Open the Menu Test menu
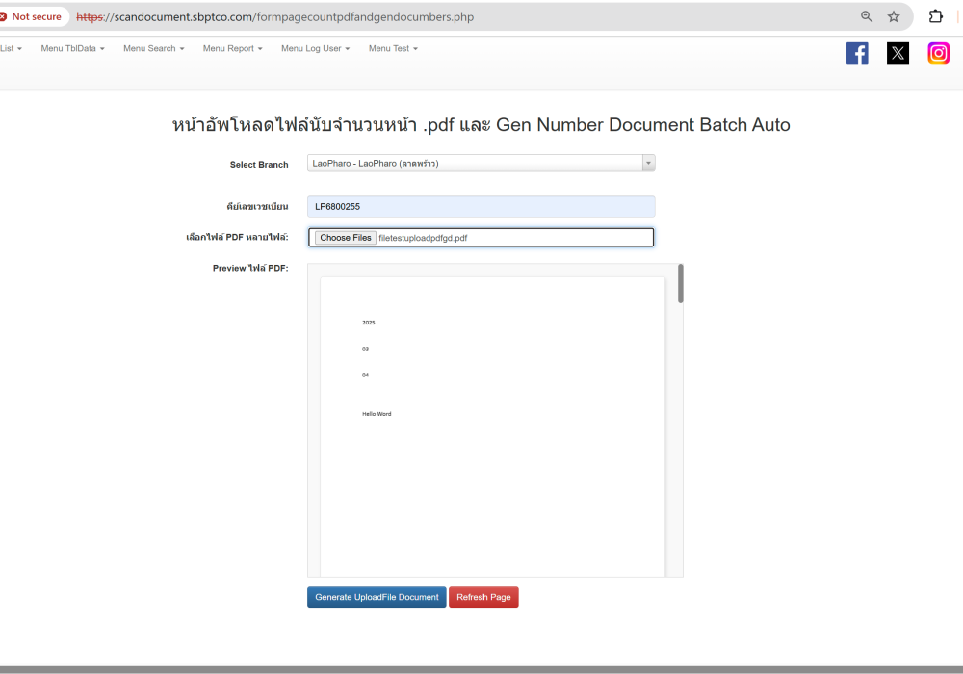This screenshot has height=674, width=963. pyautogui.click(x=393, y=48)
